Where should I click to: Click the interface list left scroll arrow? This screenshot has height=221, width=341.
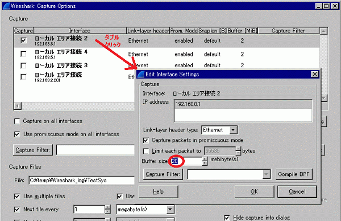18,106
